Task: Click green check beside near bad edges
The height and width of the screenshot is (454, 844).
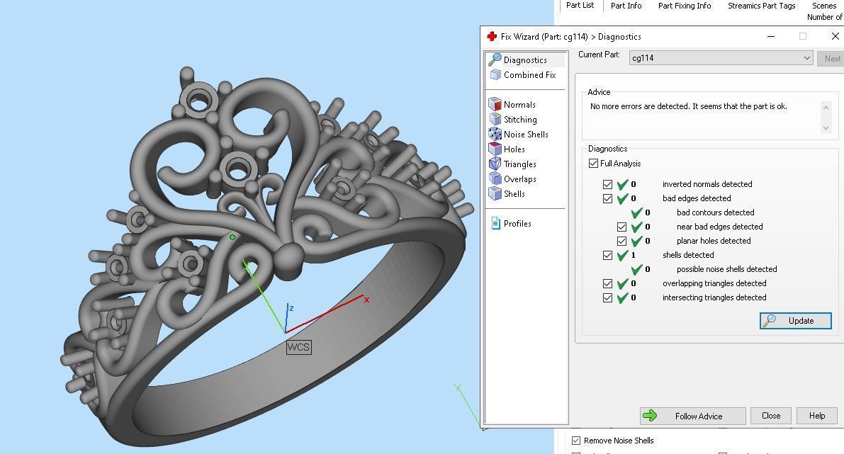Action: point(637,227)
